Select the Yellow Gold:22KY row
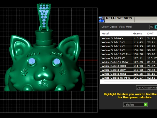This screenshot has height=118, width=157. 129,58
